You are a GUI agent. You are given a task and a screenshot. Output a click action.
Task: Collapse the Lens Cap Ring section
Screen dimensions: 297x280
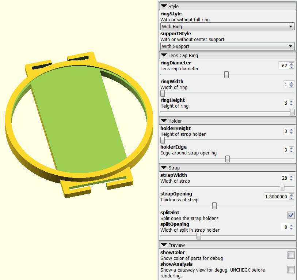[164, 55]
